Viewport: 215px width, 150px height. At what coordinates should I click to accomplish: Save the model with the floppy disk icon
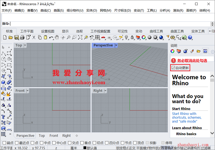[x=16, y=37]
